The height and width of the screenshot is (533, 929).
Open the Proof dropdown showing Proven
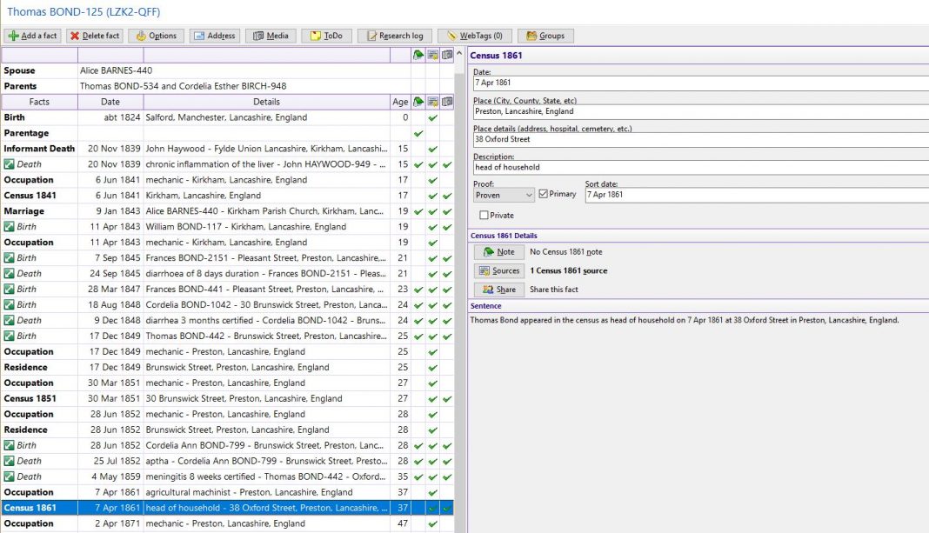[504, 195]
